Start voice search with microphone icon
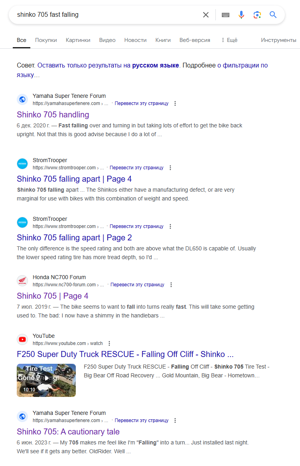 pos(241,15)
